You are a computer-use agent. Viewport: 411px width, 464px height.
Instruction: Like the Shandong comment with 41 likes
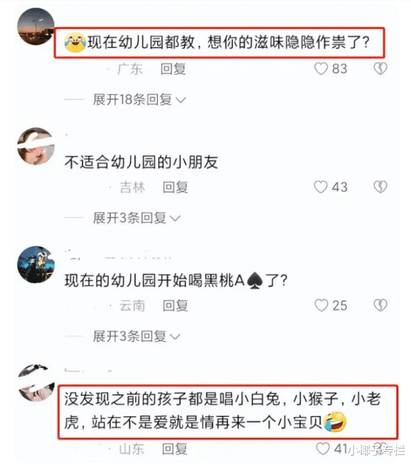click(323, 449)
